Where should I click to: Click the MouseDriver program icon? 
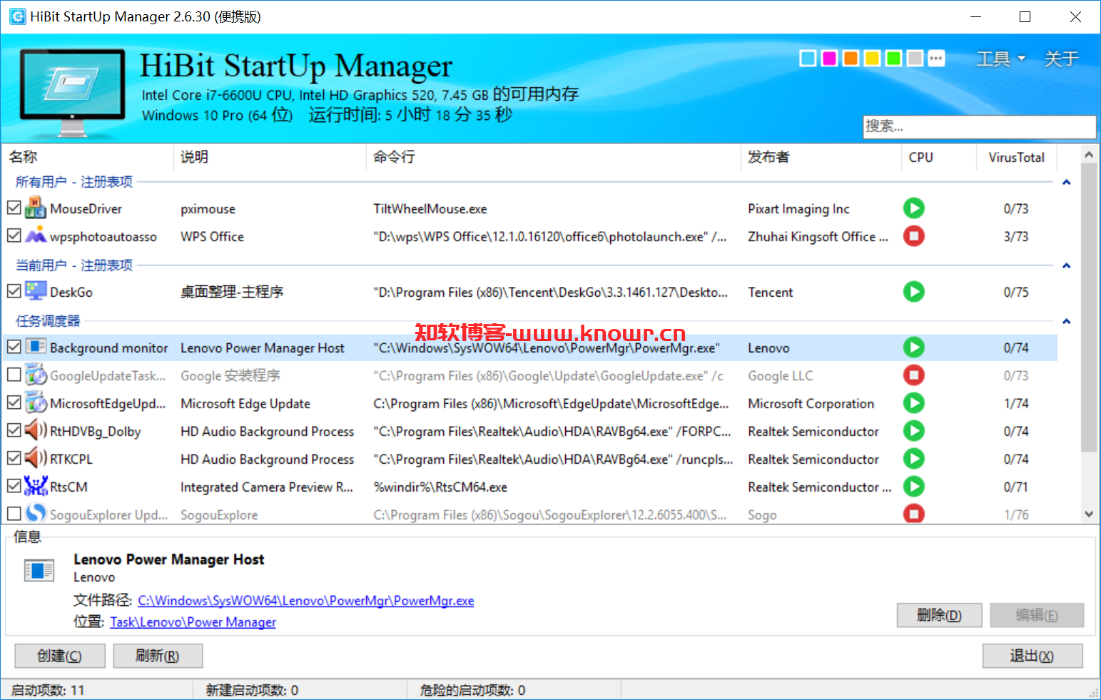pos(36,208)
